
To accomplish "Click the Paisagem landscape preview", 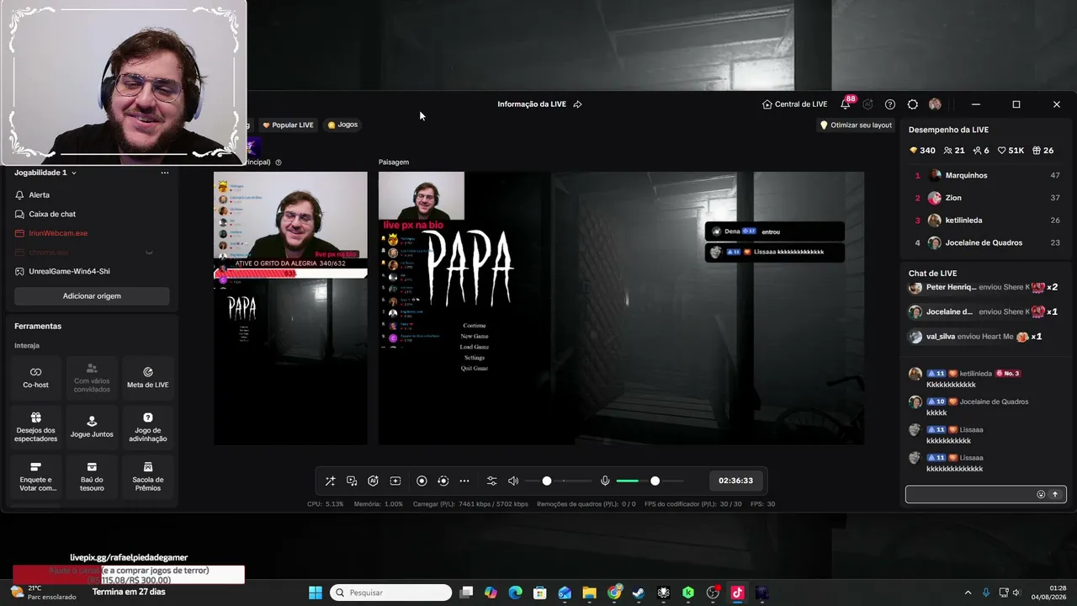I will pos(621,308).
